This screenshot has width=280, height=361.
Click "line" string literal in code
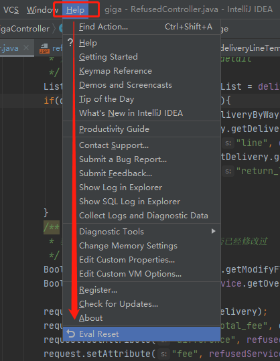(x=252, y=143)
